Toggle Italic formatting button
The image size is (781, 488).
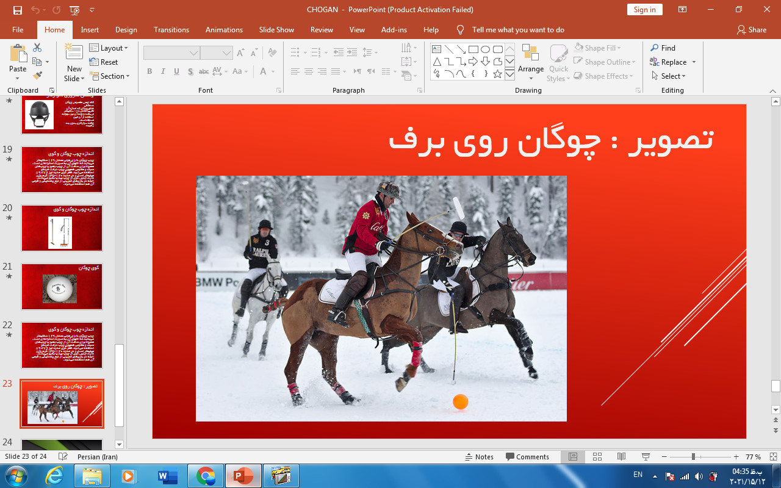(x=163, y=71)
